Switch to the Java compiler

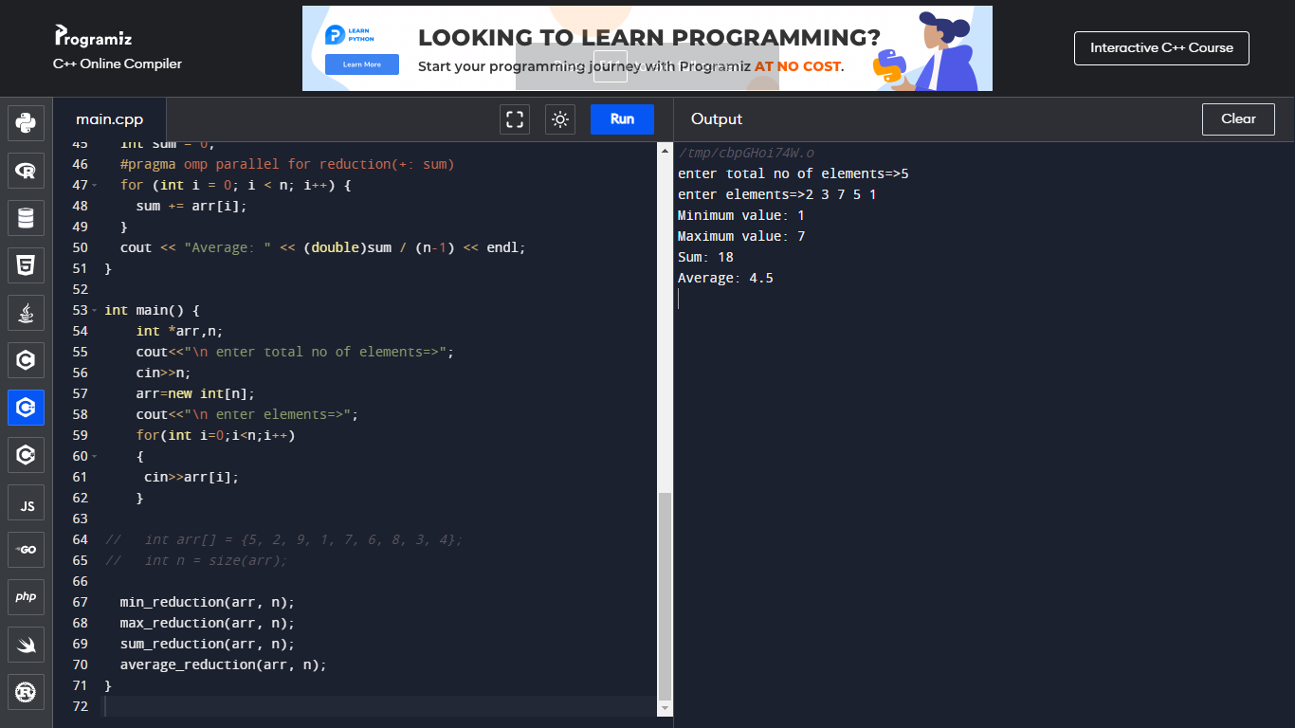[x=26, y=313]
